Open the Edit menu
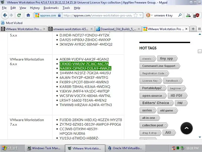The height and width of the screenshot is (152, 202). (x=13, y=8)
